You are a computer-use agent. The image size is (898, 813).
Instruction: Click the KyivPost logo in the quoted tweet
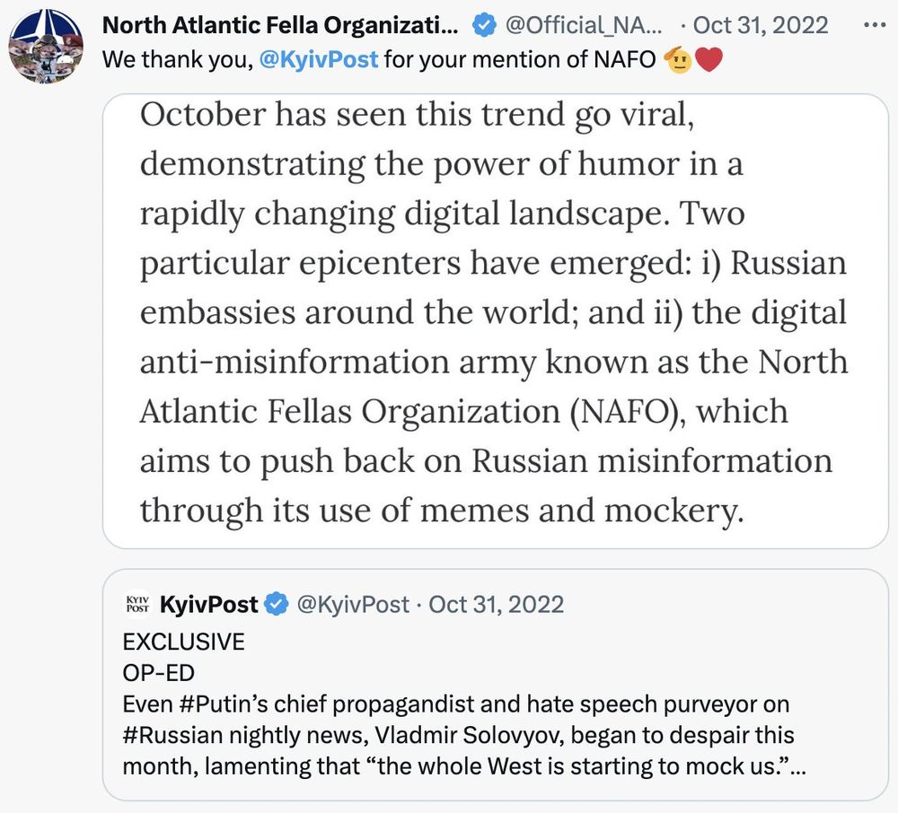click(138, 604)
